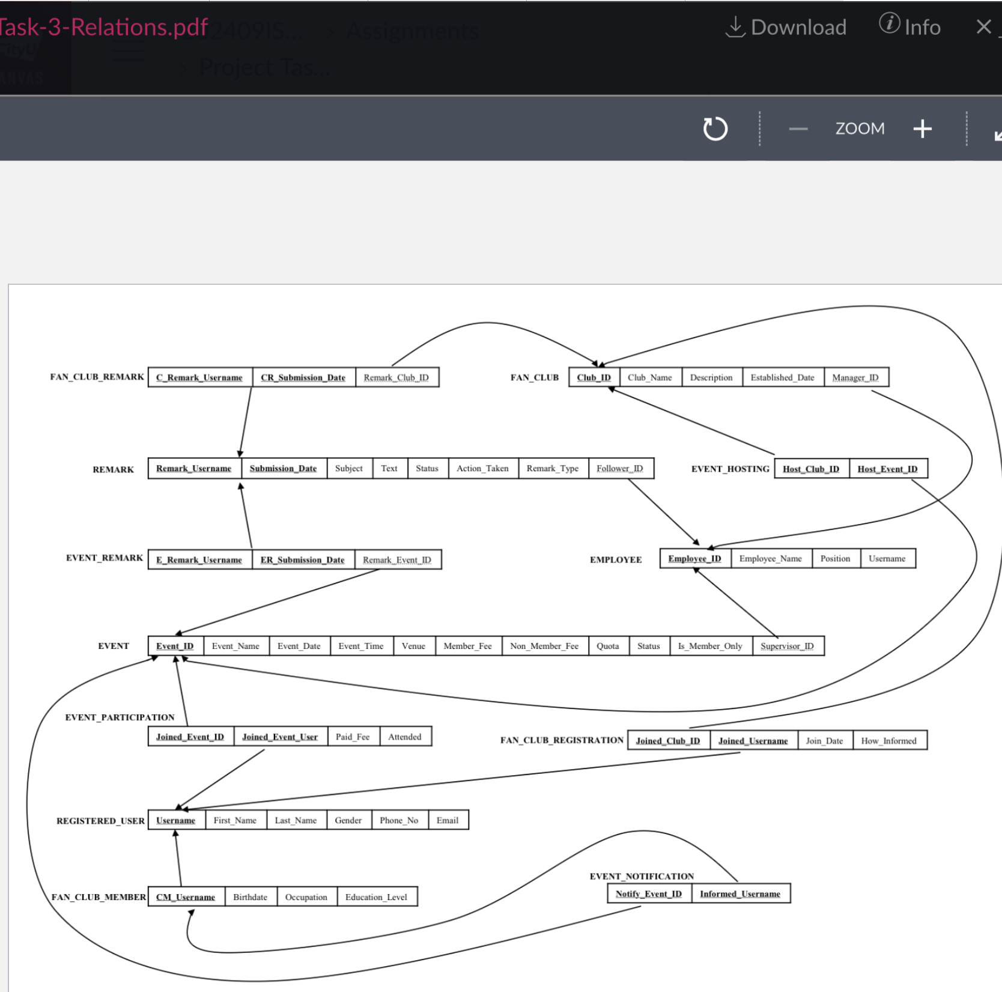Select the 'Email' cell in REGISTERED_USER
Screen dimensions: 1002x992
point(448,820)
